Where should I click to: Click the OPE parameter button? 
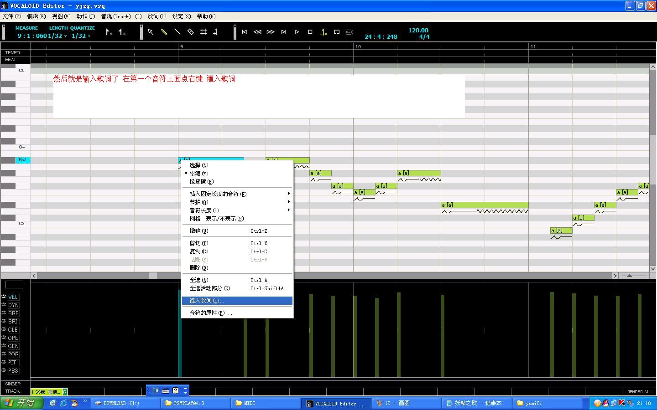(13, 338)
